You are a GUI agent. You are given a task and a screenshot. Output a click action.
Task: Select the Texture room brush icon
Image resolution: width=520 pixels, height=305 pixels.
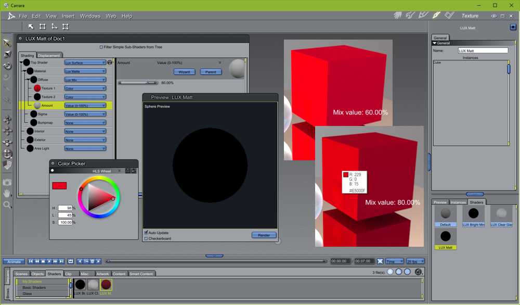coord(436,15)
